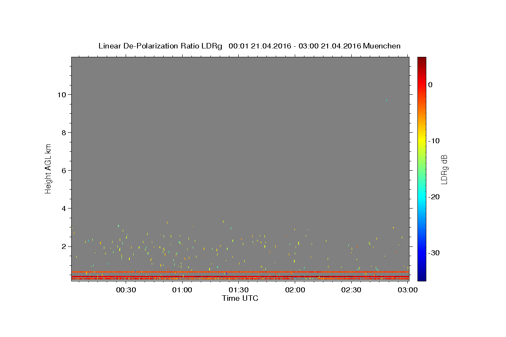Click the 00:30 time tick label

(x=126, y=290)
